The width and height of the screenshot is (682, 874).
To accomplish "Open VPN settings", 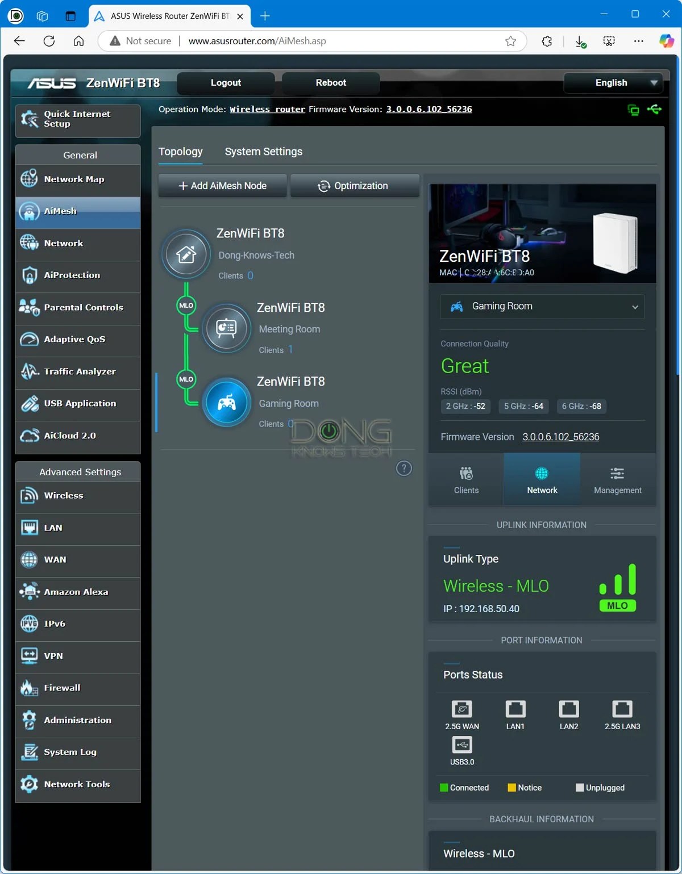I will (78, 657).
